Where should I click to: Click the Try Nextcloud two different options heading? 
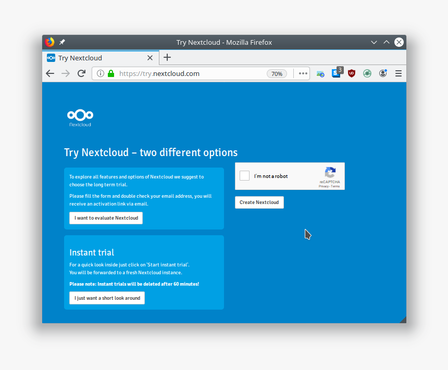(151, 152)
